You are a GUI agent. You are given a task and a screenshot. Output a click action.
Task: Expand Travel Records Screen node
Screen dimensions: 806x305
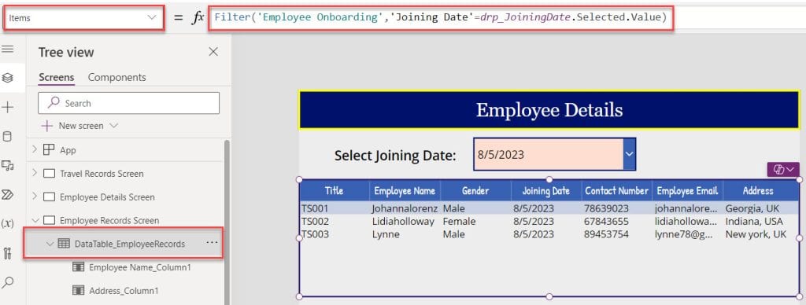click(x=35, y=173)
